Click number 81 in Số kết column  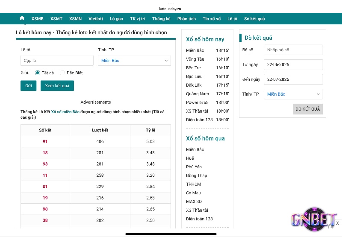click(x=45, y=187)
